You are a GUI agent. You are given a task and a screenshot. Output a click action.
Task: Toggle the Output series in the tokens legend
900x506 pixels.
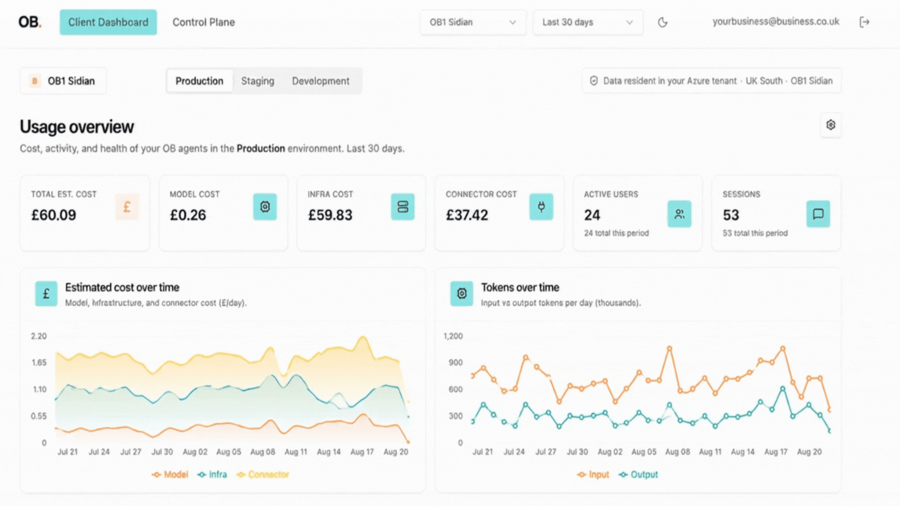click(638, 475)
